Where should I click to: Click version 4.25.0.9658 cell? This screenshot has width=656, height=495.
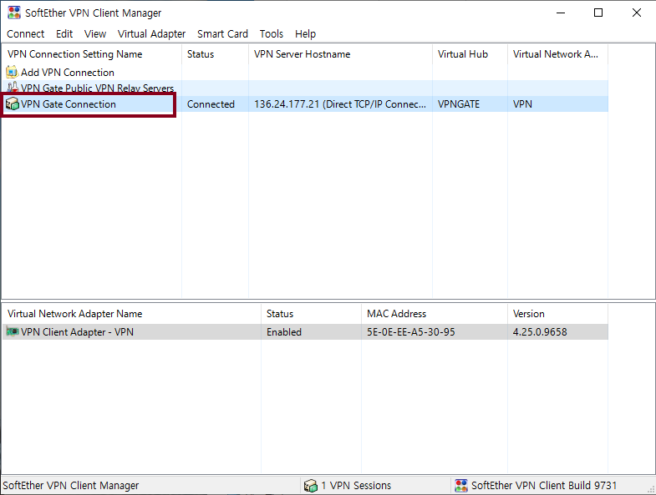pos(540,332)
